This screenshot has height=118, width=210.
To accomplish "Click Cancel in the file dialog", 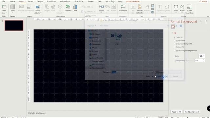I will pos(176,76).
